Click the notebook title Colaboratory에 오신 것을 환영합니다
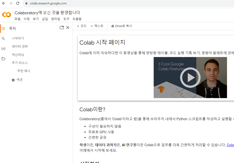 tap(47, 13)
